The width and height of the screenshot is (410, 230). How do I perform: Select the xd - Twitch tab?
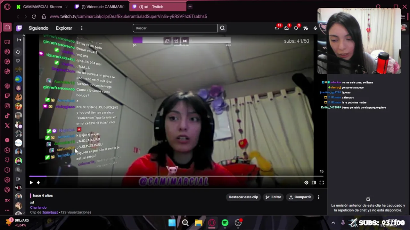pyautogui.click(x=157, y=7)
